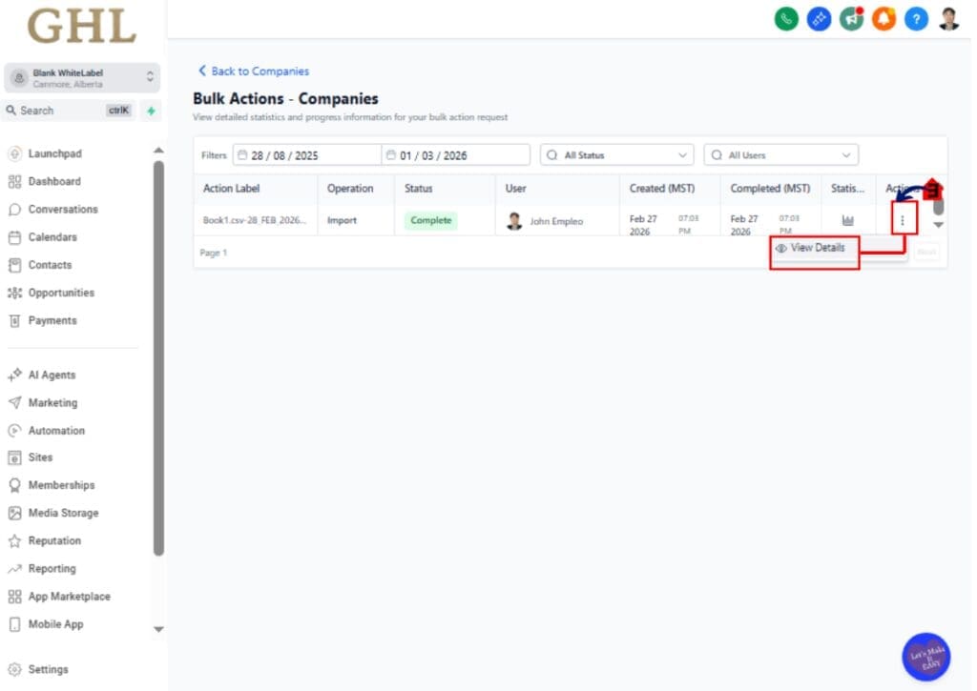
Task: Click the green AI assistant icon beside search
Action: (151, 111)
